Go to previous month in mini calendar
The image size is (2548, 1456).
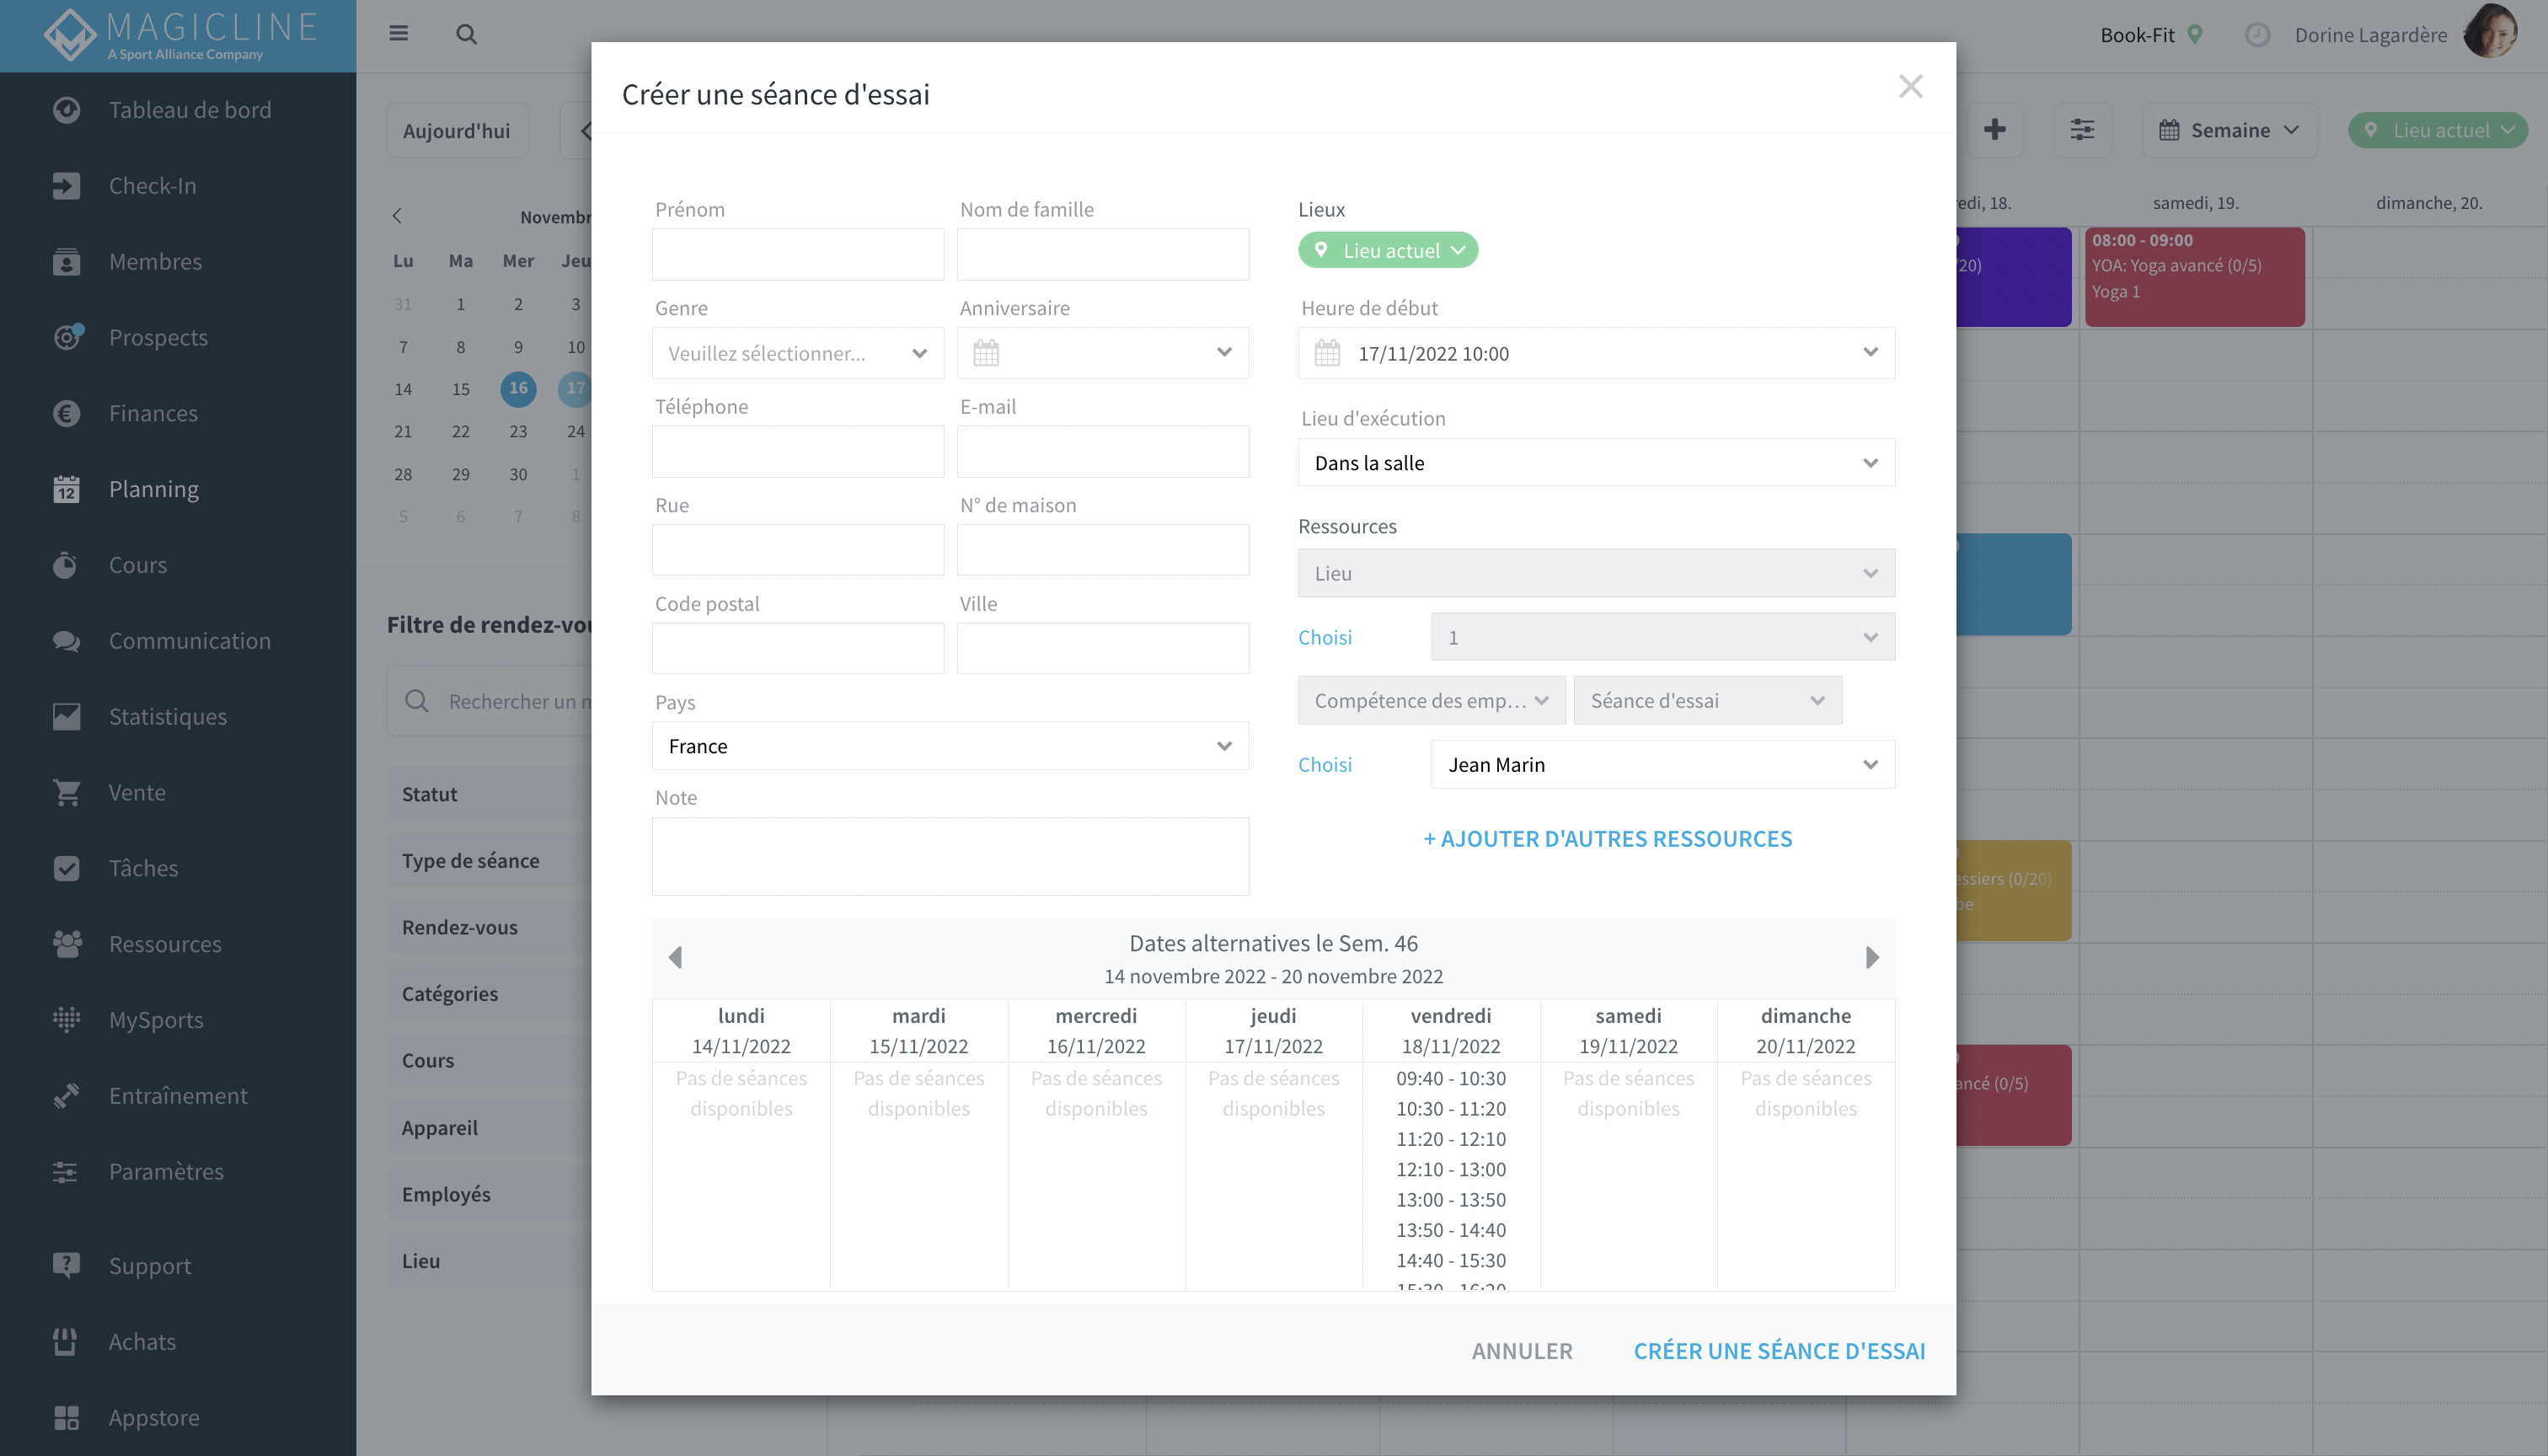(x=397, y=216)
